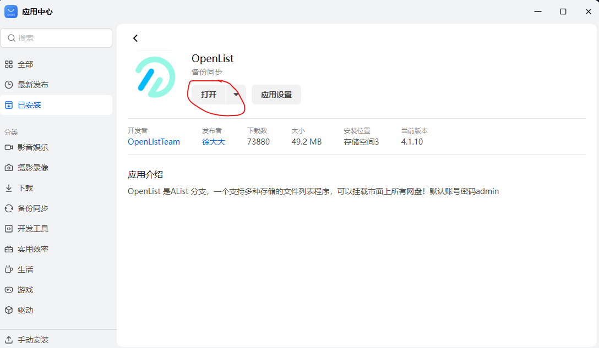Click the 已安装 download-box icon
This screenshot has height=348, width=599.
tap(9, 105)
